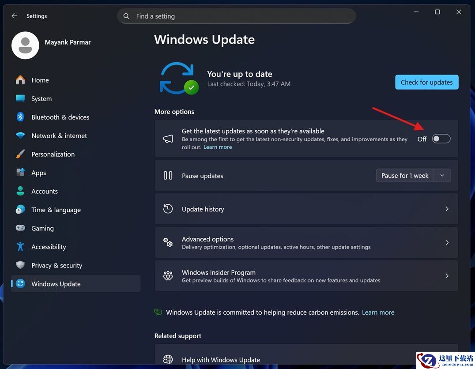Screen dimensions: 475x369
Task: Click the search magnifier icon
Action: pos(127,16)
